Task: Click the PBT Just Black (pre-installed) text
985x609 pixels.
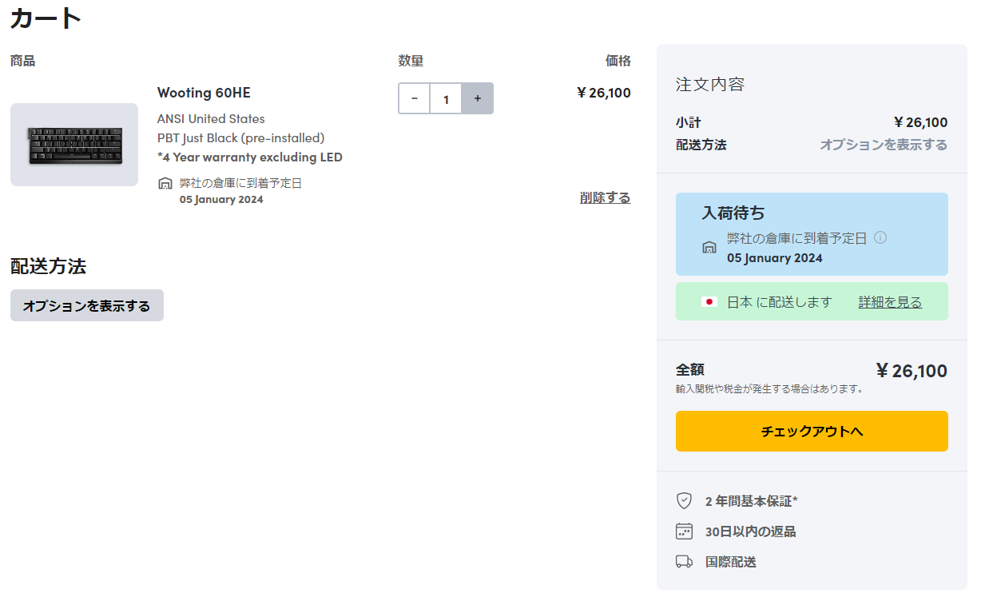Action: coord(241,137)
